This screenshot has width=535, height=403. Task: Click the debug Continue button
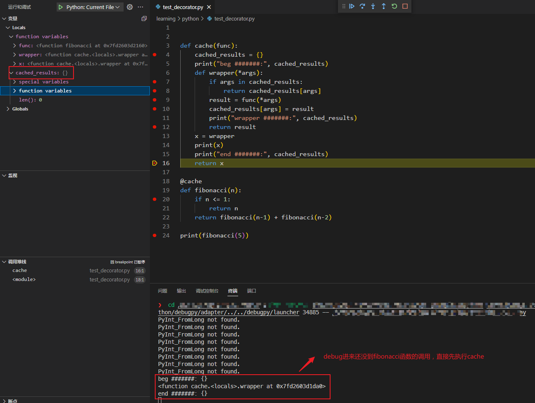pyautogui.click(x=352, y=6)
